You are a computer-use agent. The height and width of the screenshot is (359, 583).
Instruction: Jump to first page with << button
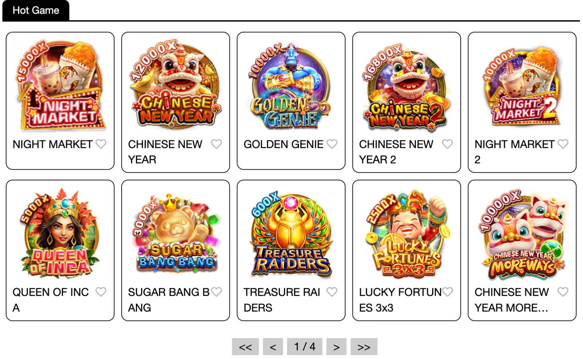coord(245,347)
